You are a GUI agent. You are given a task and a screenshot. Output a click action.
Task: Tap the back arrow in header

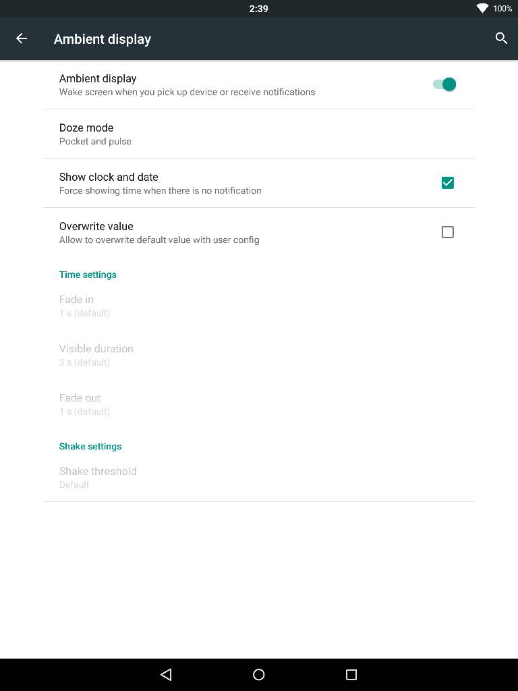22,38
